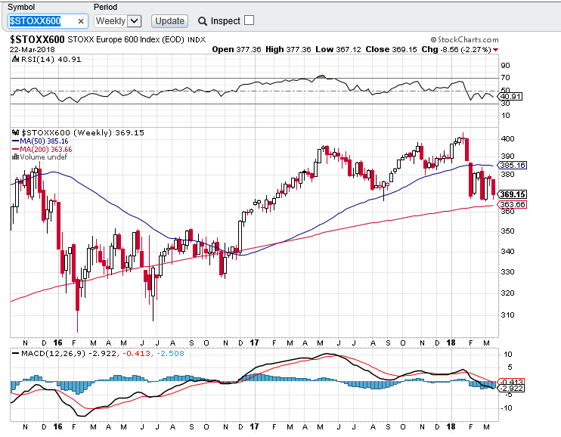This screenshot has width=561, height=437.
Task: Click the RSI(14) 40.91 label
Action: (x=51, y=59)
